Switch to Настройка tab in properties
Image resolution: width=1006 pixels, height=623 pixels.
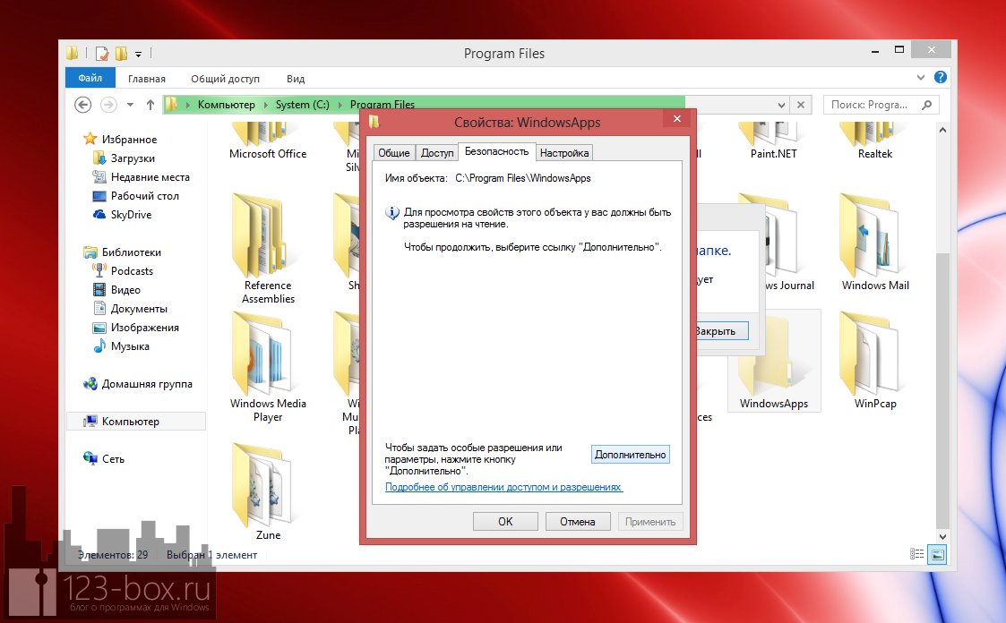click(564, 152)
